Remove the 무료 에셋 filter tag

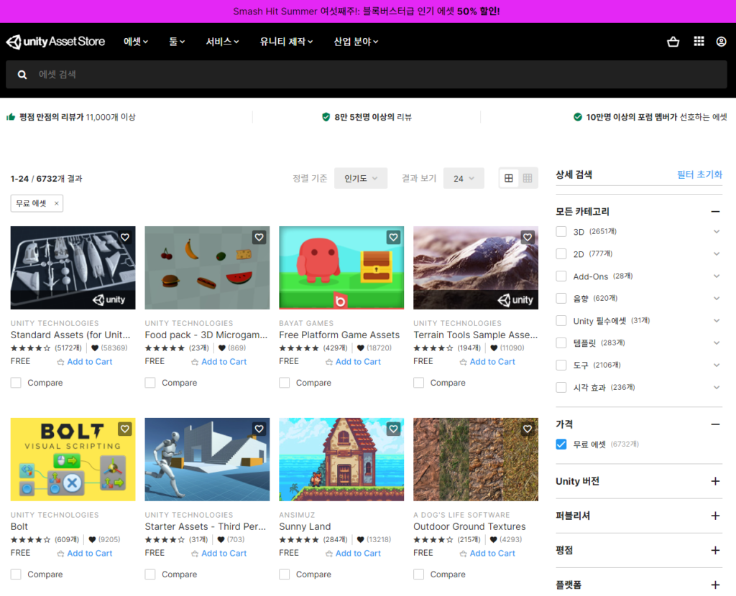(x=57, y=203)
